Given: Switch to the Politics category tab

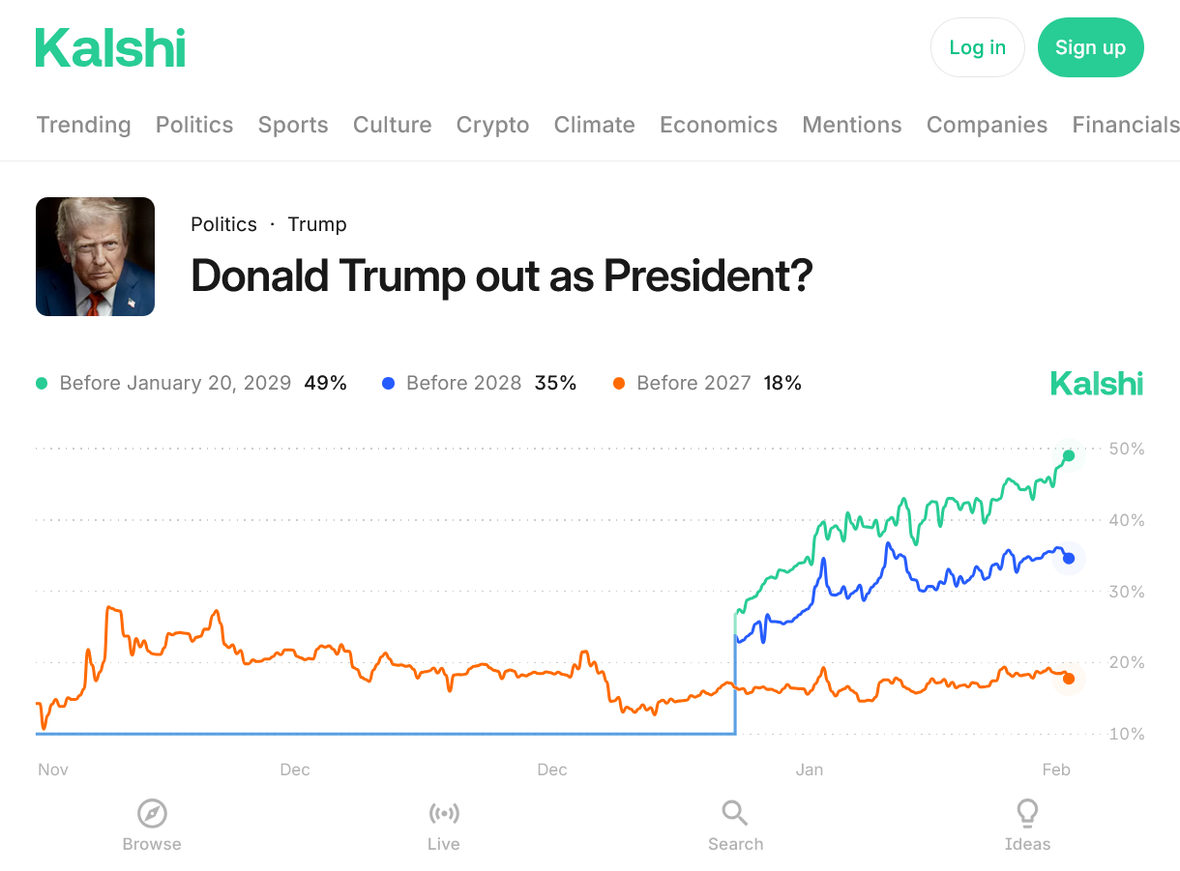Looking at the screenshot, I should pyautogui.click(x=194, y=125).
